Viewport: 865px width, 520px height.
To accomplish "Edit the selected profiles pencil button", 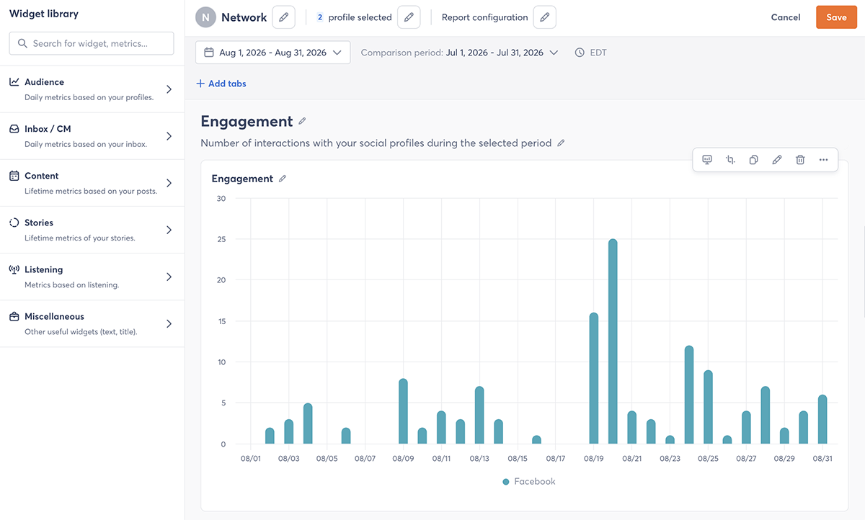I will click(409, 17).
